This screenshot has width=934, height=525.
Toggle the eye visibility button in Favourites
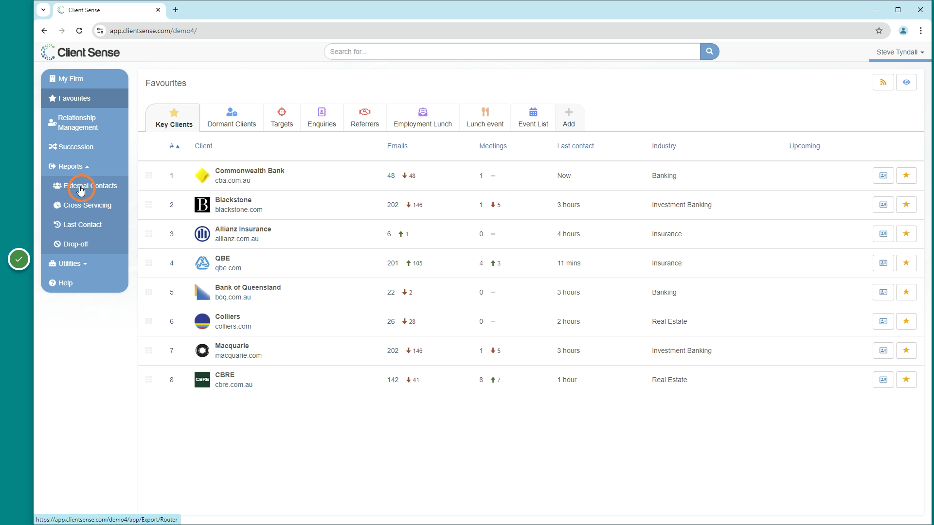pyautogui.click(x=906, y=82)
